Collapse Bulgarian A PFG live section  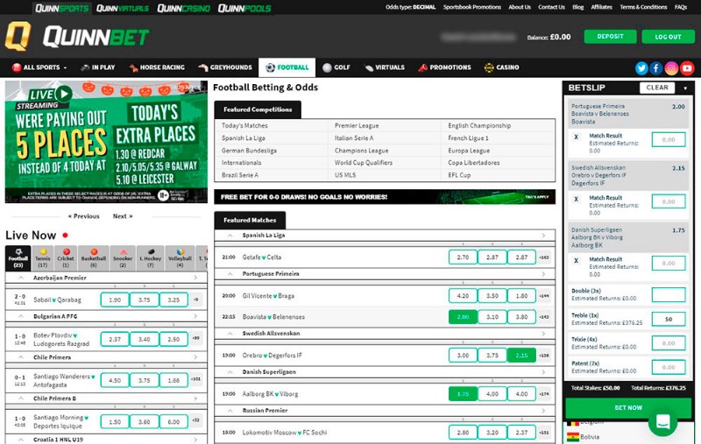point(20,316)
